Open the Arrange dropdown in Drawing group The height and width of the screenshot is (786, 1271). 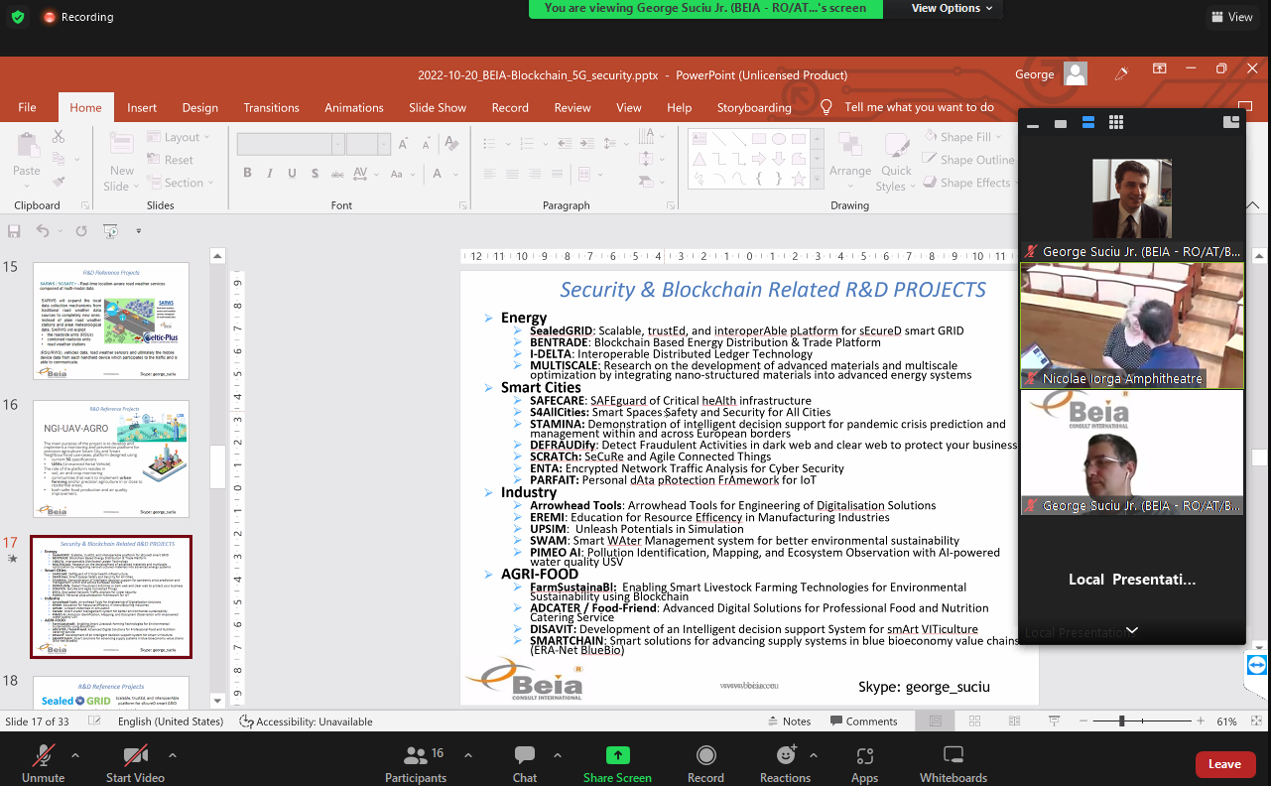coord(850,161)
